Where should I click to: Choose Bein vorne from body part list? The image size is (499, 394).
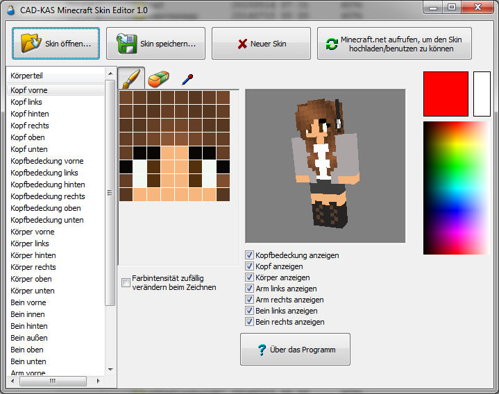pos(28,302)
